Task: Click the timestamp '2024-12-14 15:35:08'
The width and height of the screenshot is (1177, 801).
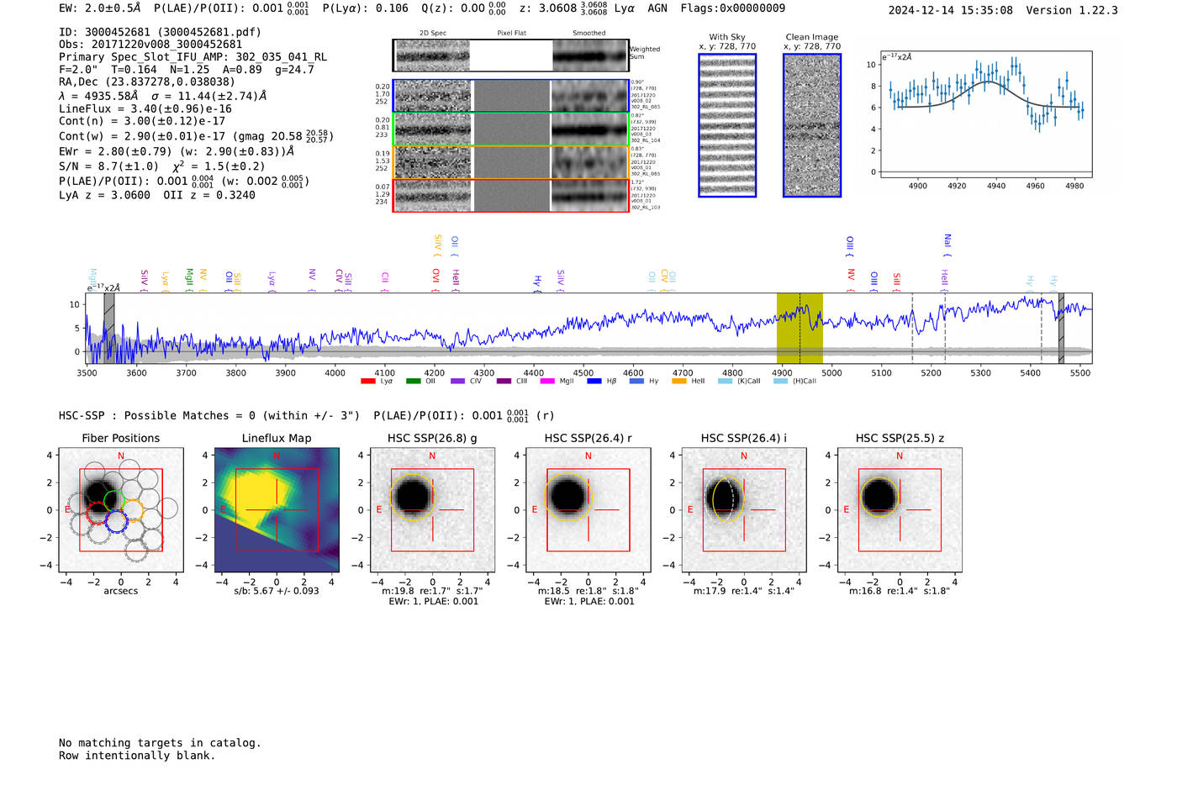Action: pos(951,10)
